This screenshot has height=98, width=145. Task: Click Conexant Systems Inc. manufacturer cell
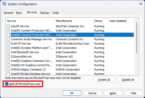tap(70, 39)
